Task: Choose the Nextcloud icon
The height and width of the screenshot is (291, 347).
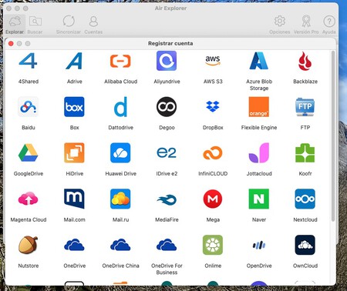Action: [305, 199]
